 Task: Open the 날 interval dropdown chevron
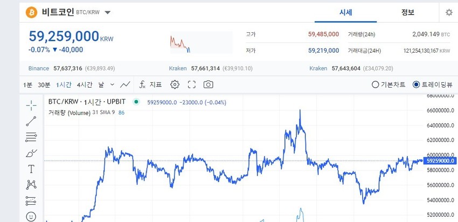point(112,84)
